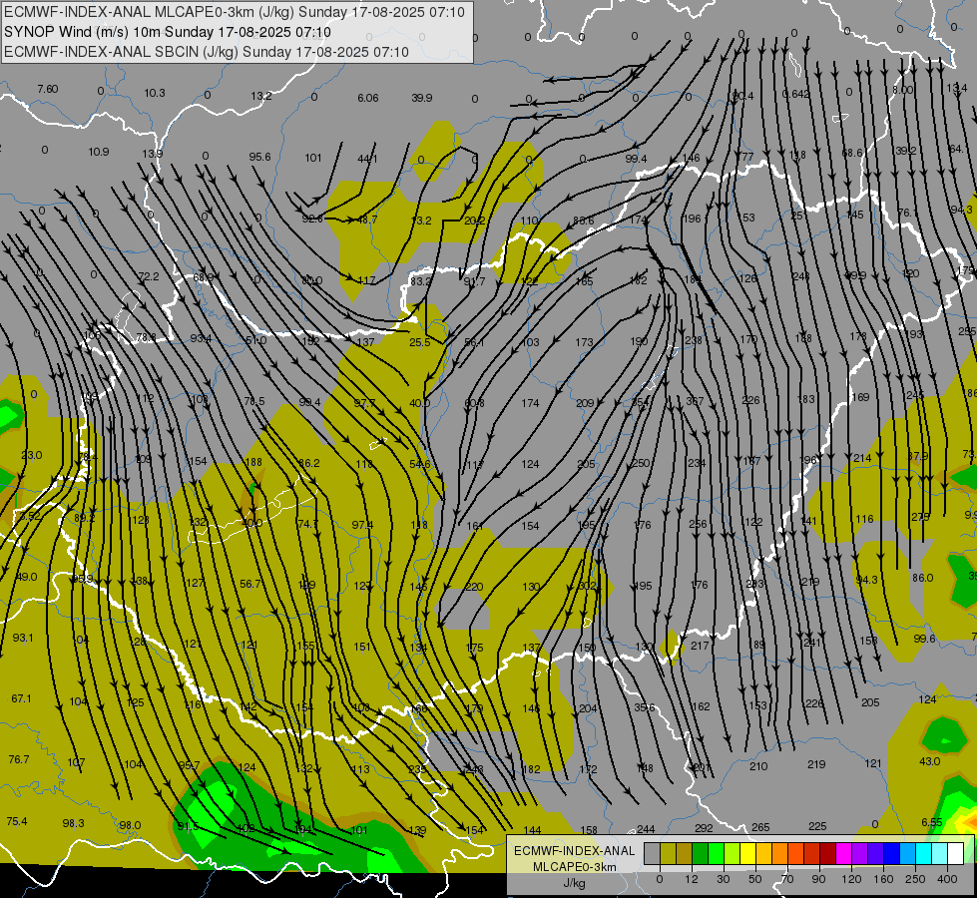The image size is (977, 898).
Task: Click the map value 238
Action: [x=693, y=340]
